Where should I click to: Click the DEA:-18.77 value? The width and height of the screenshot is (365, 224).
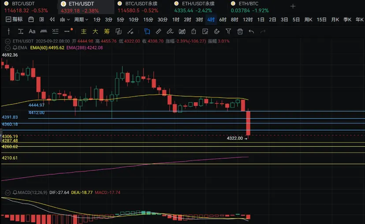coord(82,193)
